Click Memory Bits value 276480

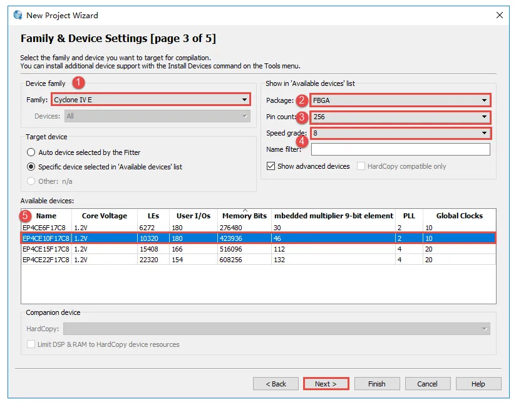pos(230,228)
